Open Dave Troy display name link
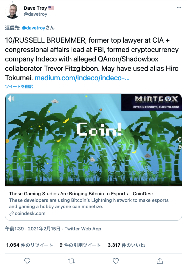 [x=35, y=8]
